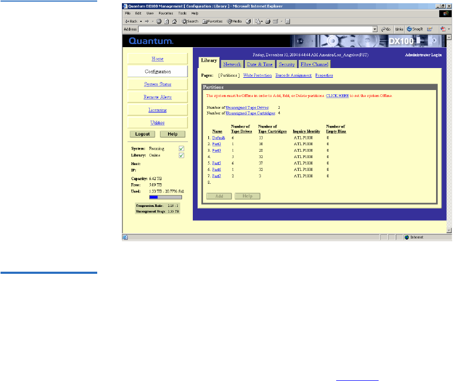The height and width of the screenshot is (381, 464).
Task: Click the page icon in the status bar
Action: [x=126, y=237]
